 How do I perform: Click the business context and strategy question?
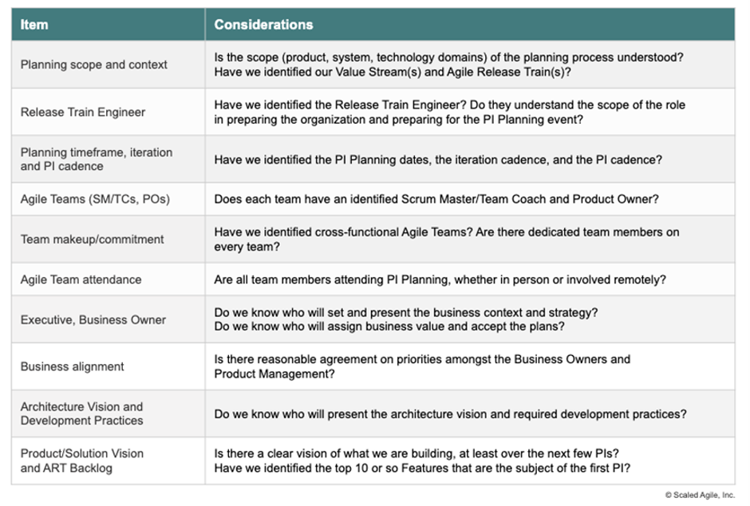point(405,312)
